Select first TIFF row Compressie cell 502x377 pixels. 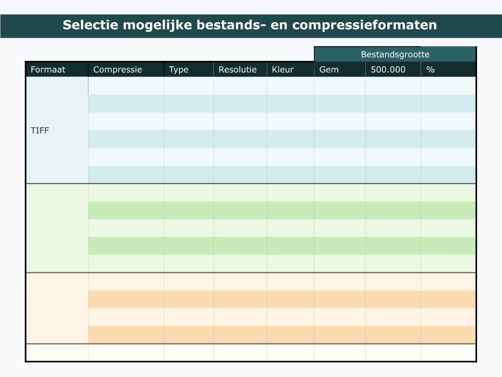tap(126, 85)
